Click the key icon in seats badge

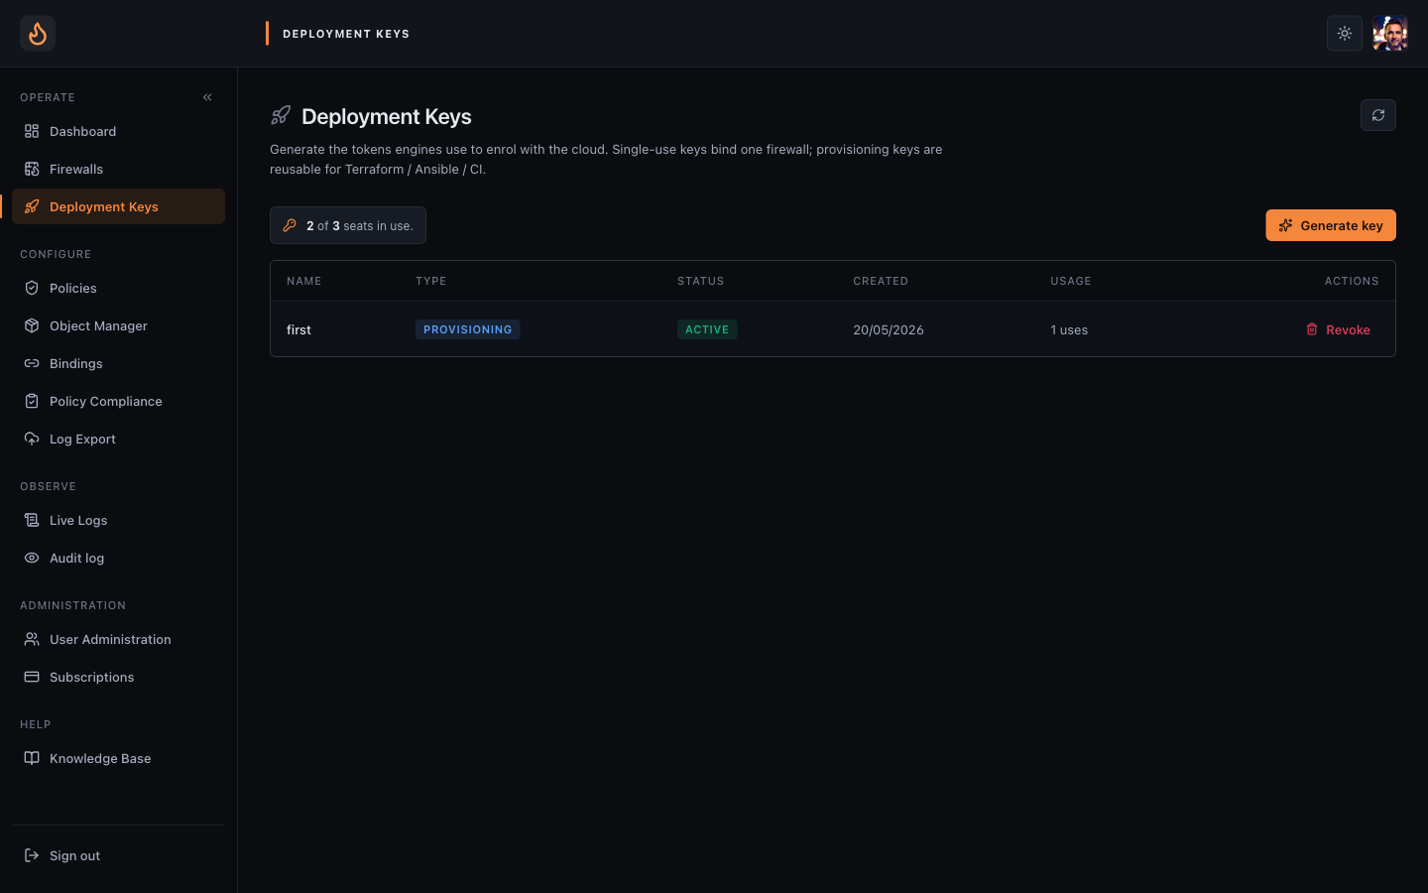point(290,225)
